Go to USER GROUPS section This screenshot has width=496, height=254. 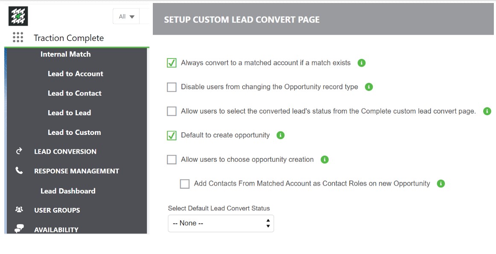[57, 210]
